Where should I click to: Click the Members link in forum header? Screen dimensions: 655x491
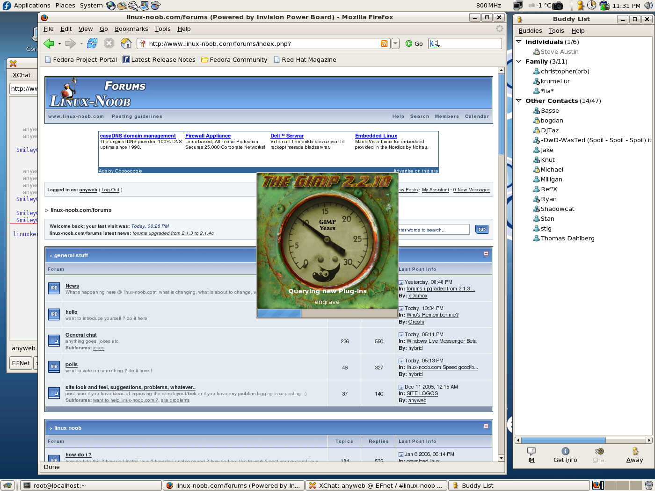point(447,116)
